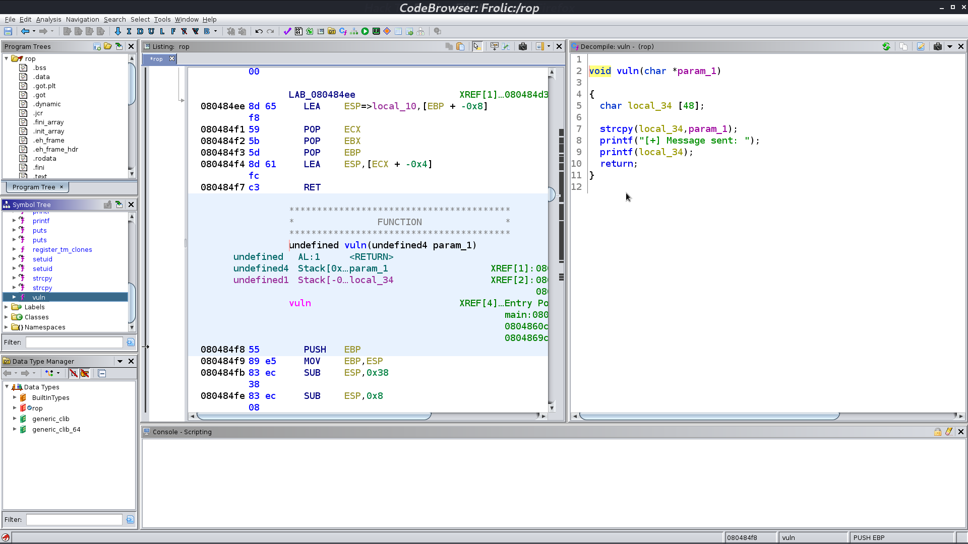
Task: Collapse all in Data Type Manager
Action: click(102, 373)
